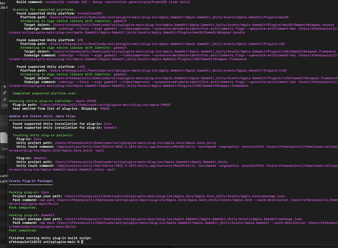Click 'PHASE' after 'Skipping:'
Viewport: 338px width, 248px height.
point(105,109)
